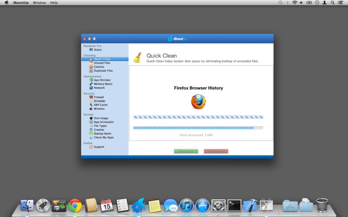Click the Remove All button
Viewport: 348px width, 217px height.
(x=216, y=151)
